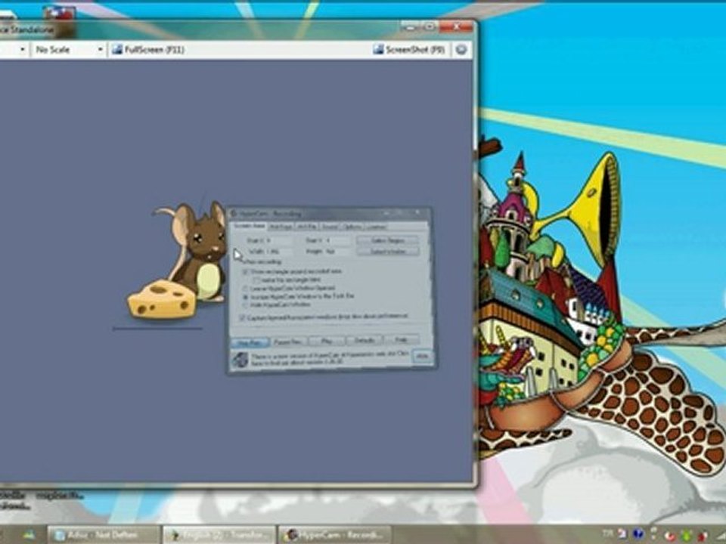Open the Not Defteri taskbar button

click(104, 535)
